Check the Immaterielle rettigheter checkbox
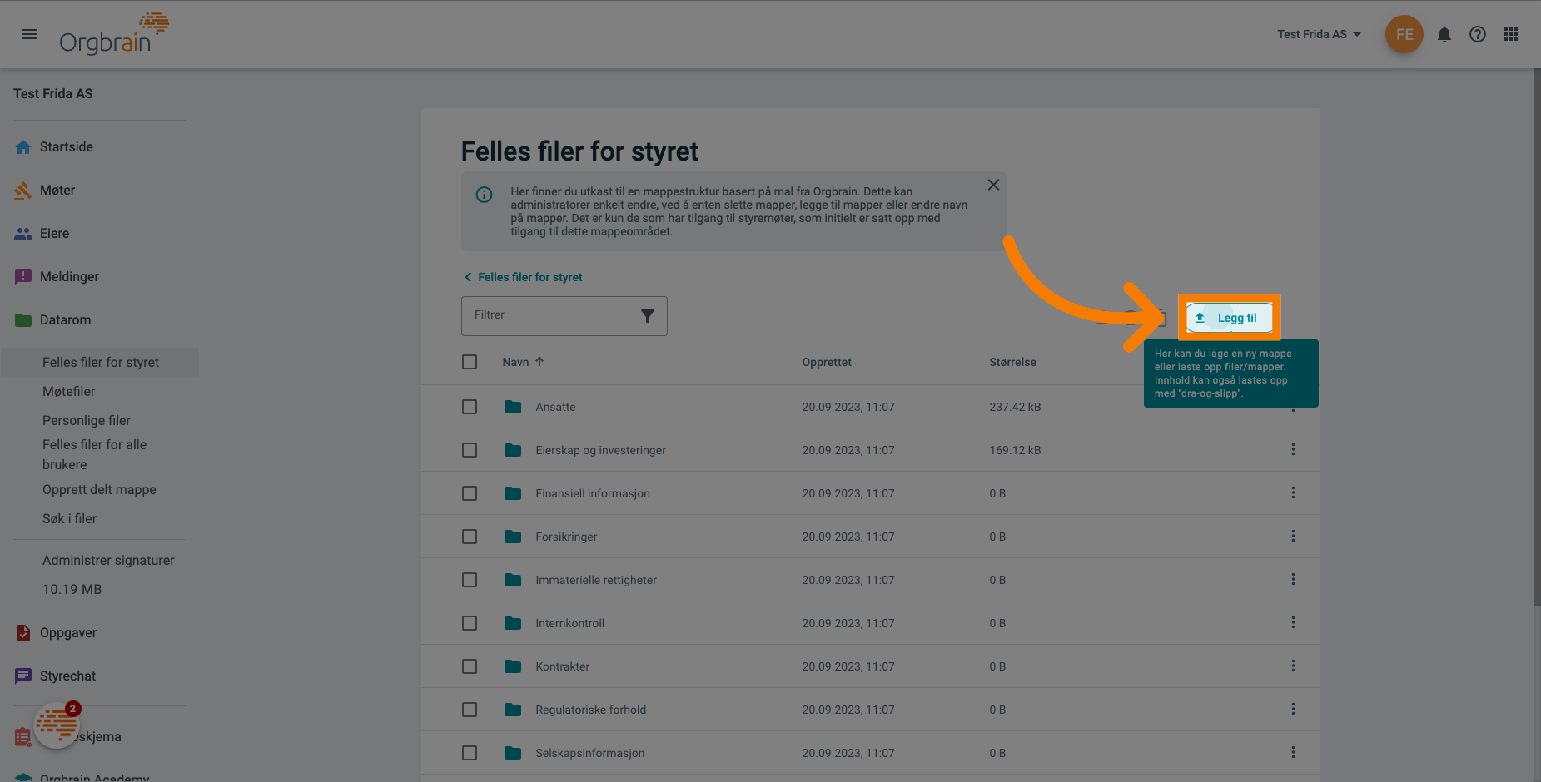 pyautogui.click(x=470, y=580)
